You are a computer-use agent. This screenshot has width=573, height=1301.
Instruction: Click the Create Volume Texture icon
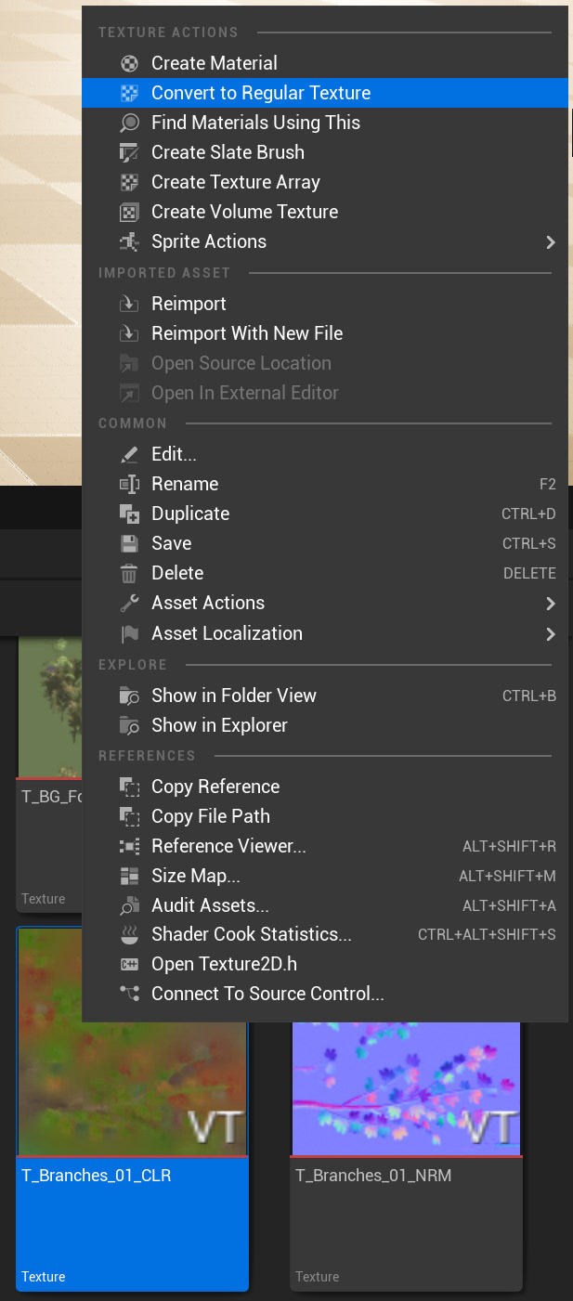[x=130, y=212]
